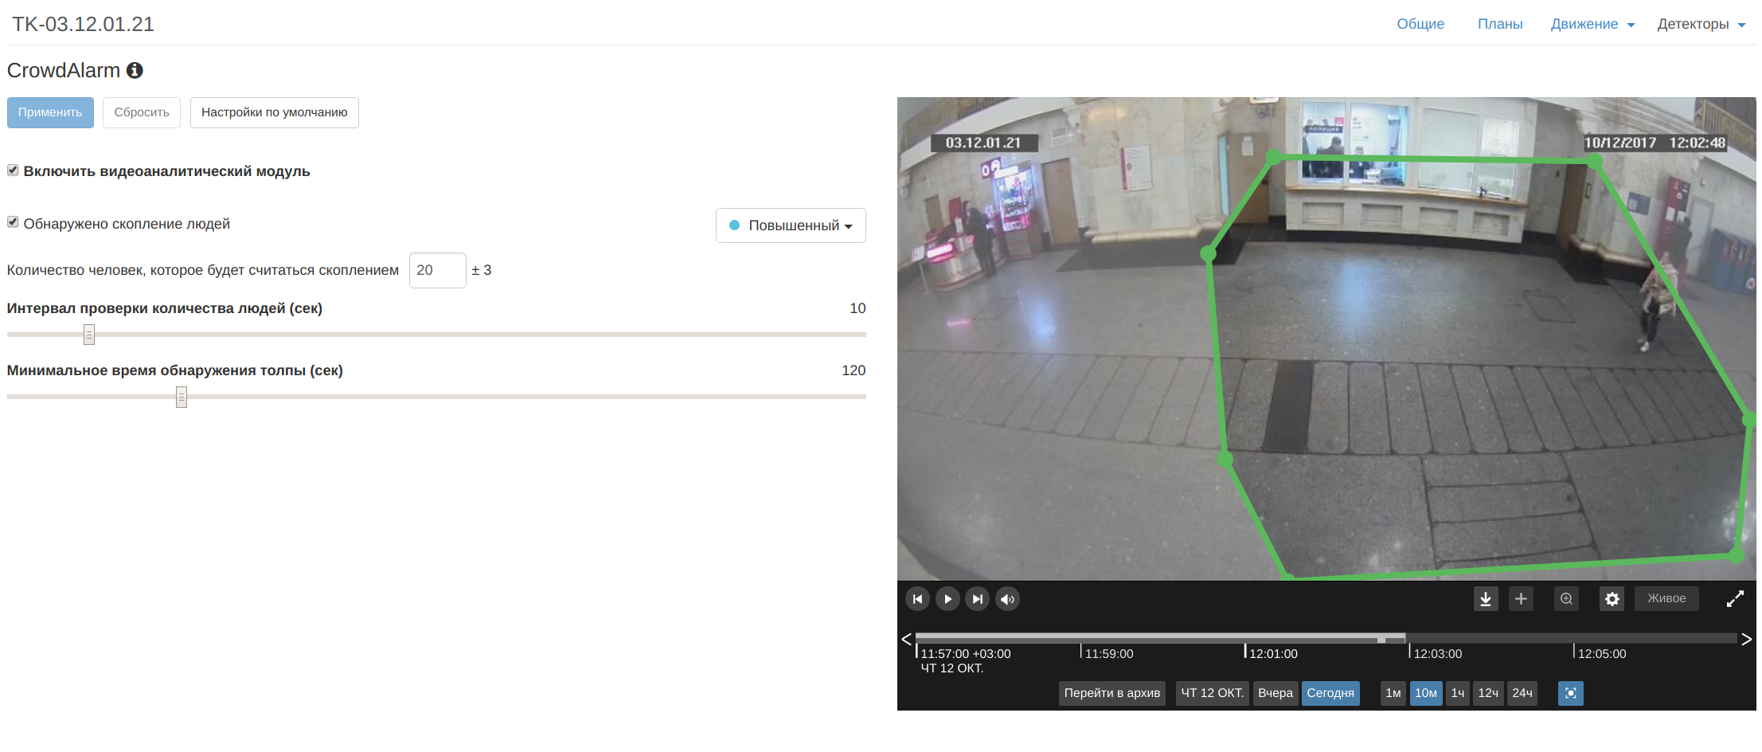The width and height of the screenshot is (1762, 752).
Task: Set timeline scale to 12ч
Action: tap(1488, 693)
